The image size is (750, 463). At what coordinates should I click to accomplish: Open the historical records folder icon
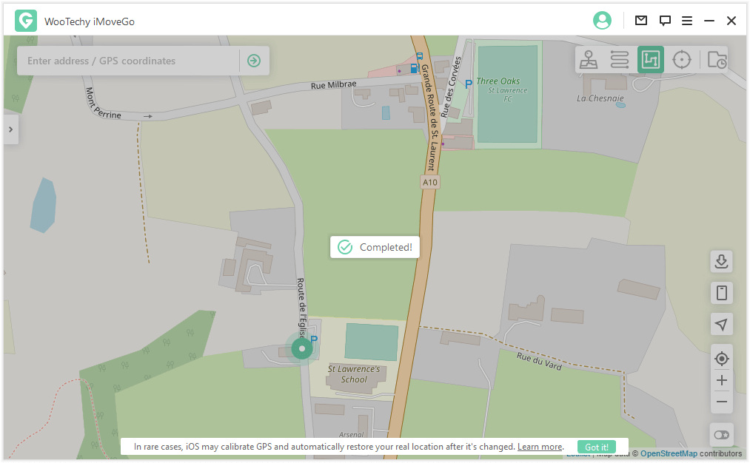(x=716, y=60)
